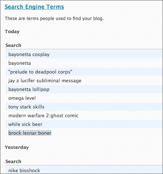
Task: Select the 'prelude to deadpool corps' row
Action: (x=84, y=72)
